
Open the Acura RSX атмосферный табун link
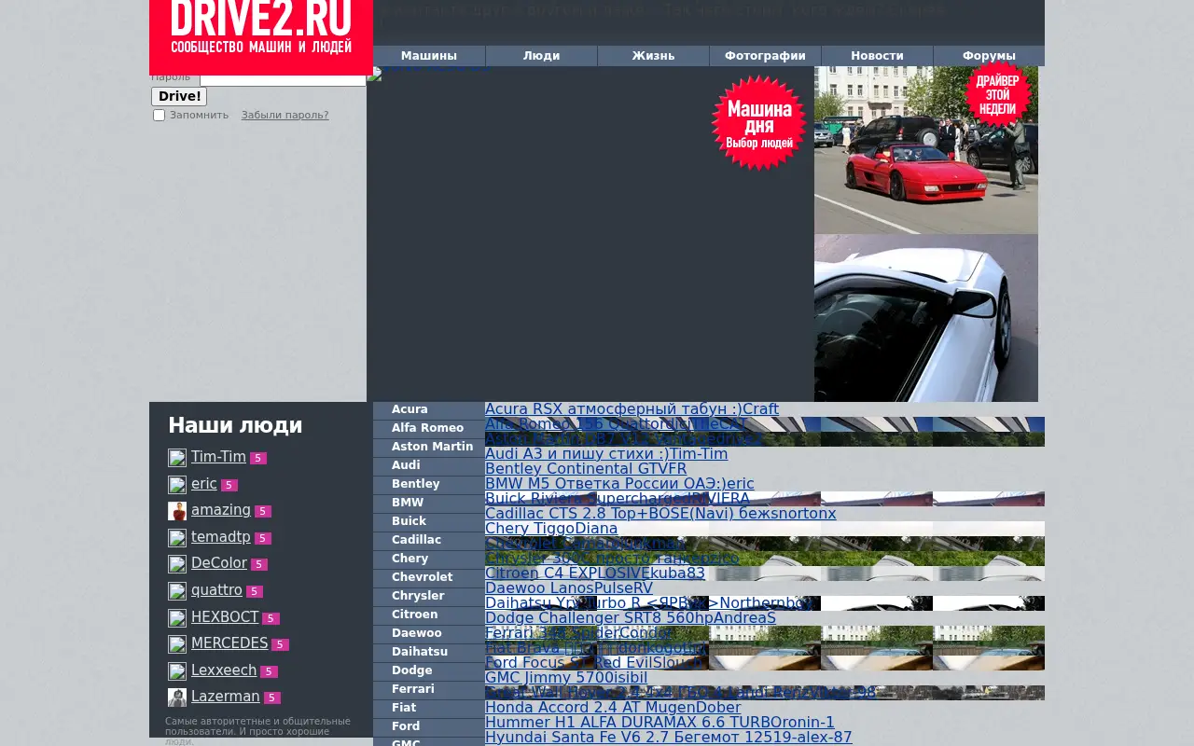pyautogui.click(x=614, y=409)
